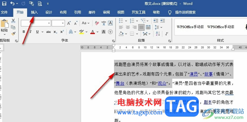This screenshot has width=247, height=122.
Task: Increase indent icon
Action: (162, 21)
